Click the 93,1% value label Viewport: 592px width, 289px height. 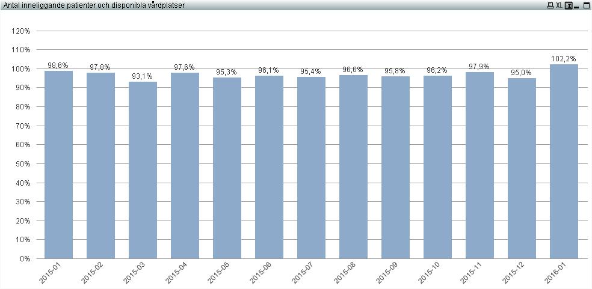coord(143,76)
